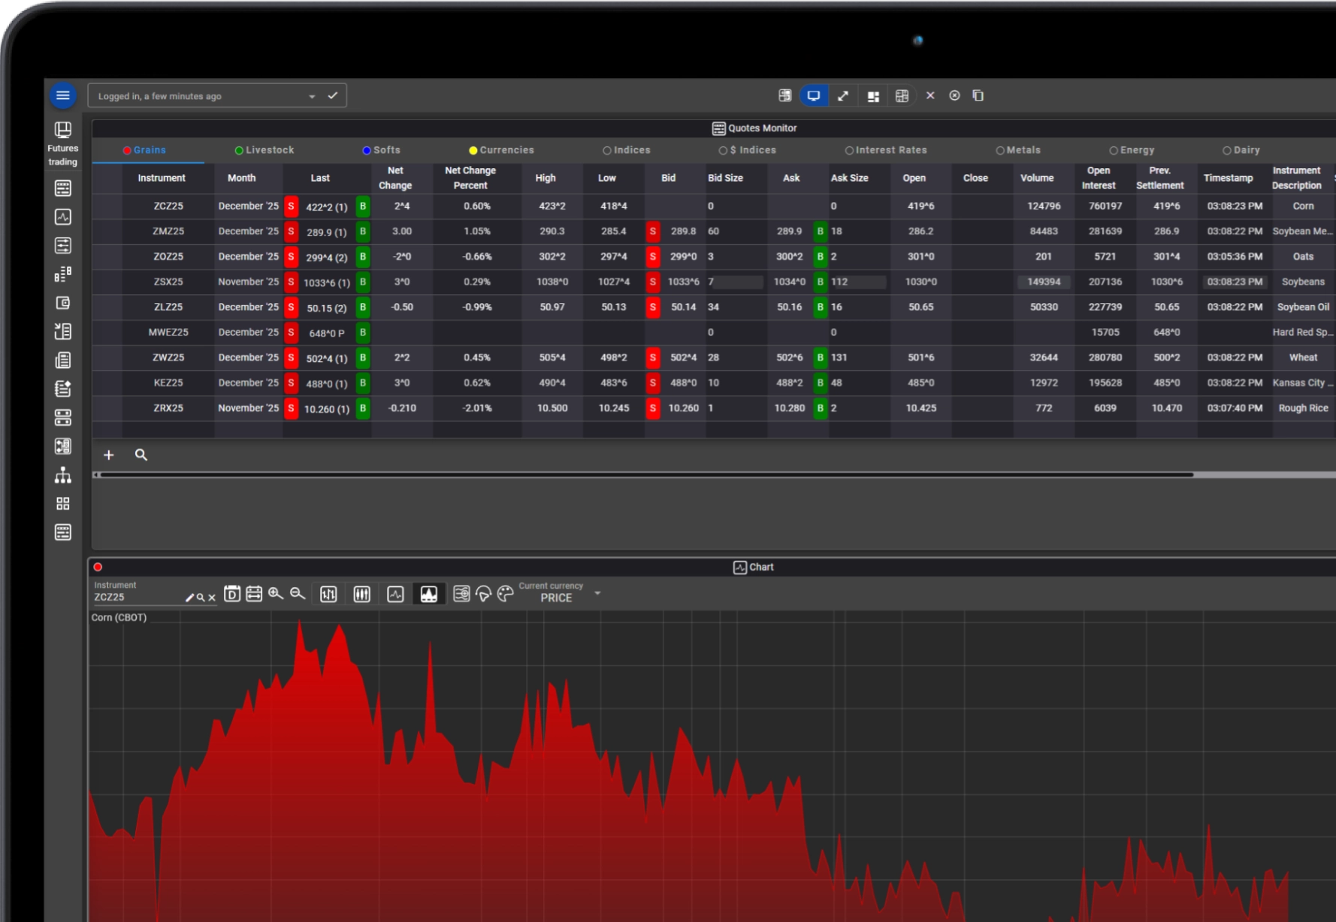Open the hamburger main menu
Screen dimensions: 1336x922
pos(63,95)
